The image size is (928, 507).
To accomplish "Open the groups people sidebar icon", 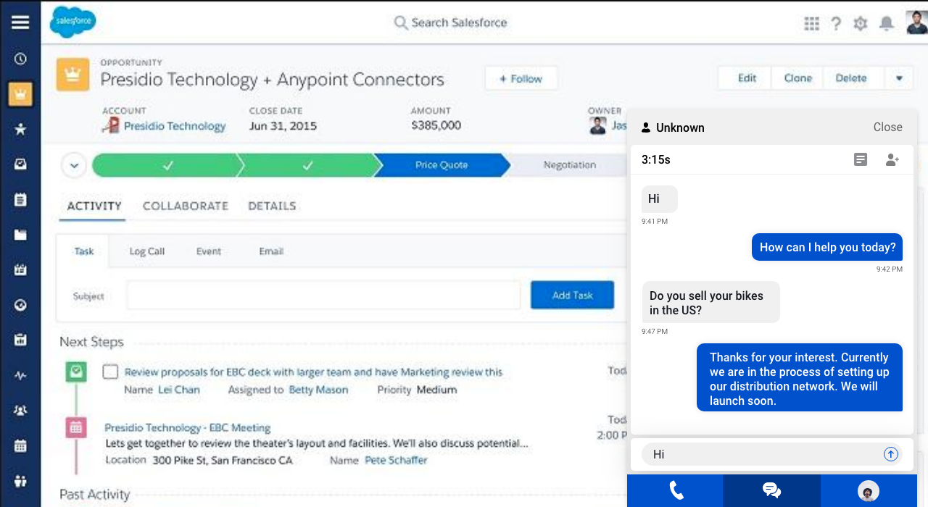I will [20, 410].
